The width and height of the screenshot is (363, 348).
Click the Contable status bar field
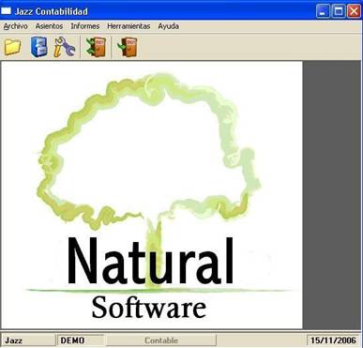pyautogui.click(x=161, y=340)
